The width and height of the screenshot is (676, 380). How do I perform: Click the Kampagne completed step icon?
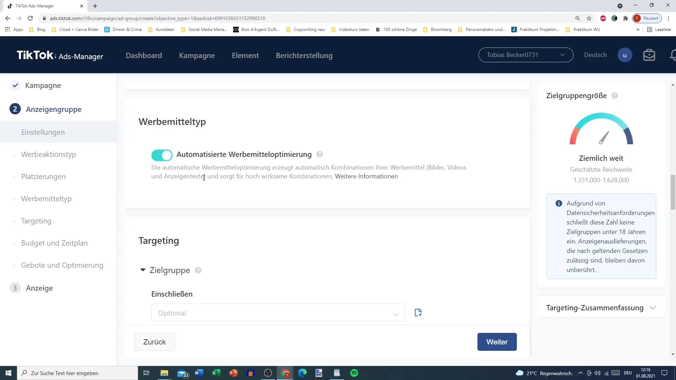pos(15,85)
